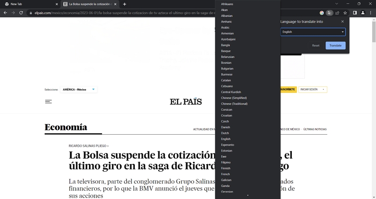Open the tab search chevron
This screenshot has width=376, height=199.
(x=337, y=4)
